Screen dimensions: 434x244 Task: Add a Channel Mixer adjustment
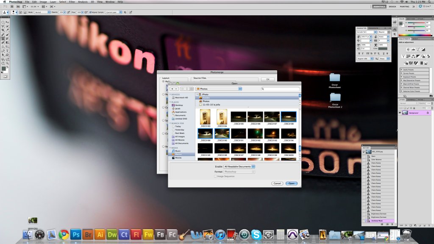click(x=428, y=56)
